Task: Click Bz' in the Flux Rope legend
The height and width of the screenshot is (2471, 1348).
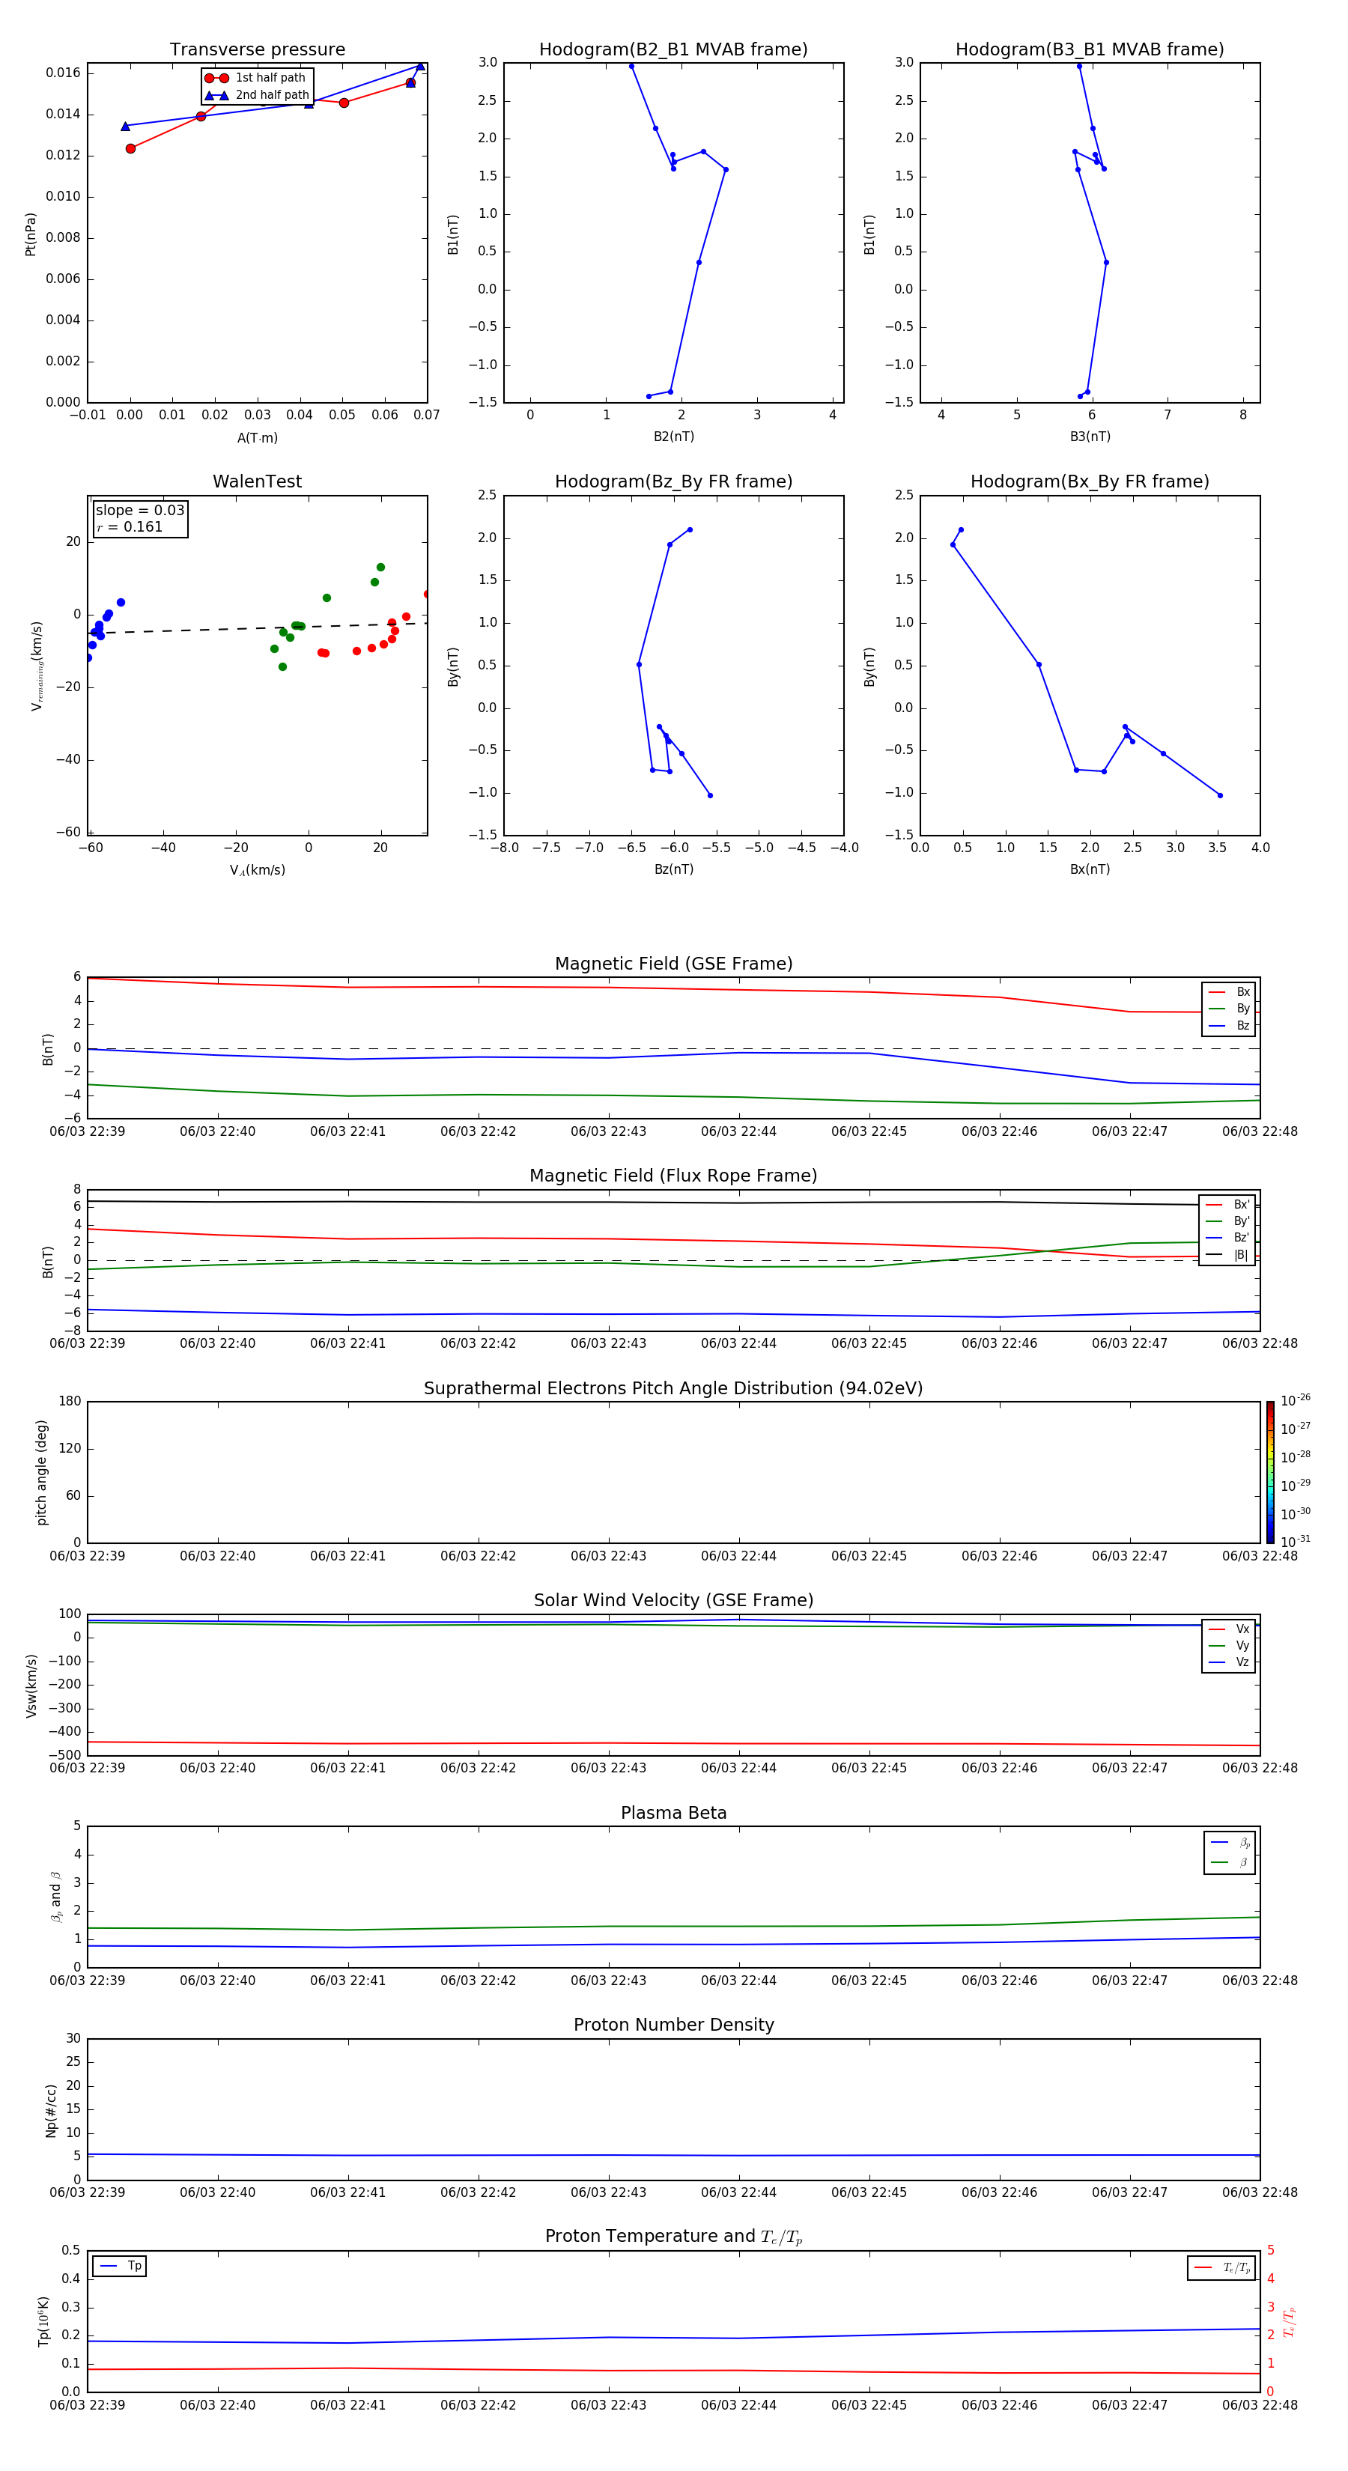Action: coord(1227,1238)
